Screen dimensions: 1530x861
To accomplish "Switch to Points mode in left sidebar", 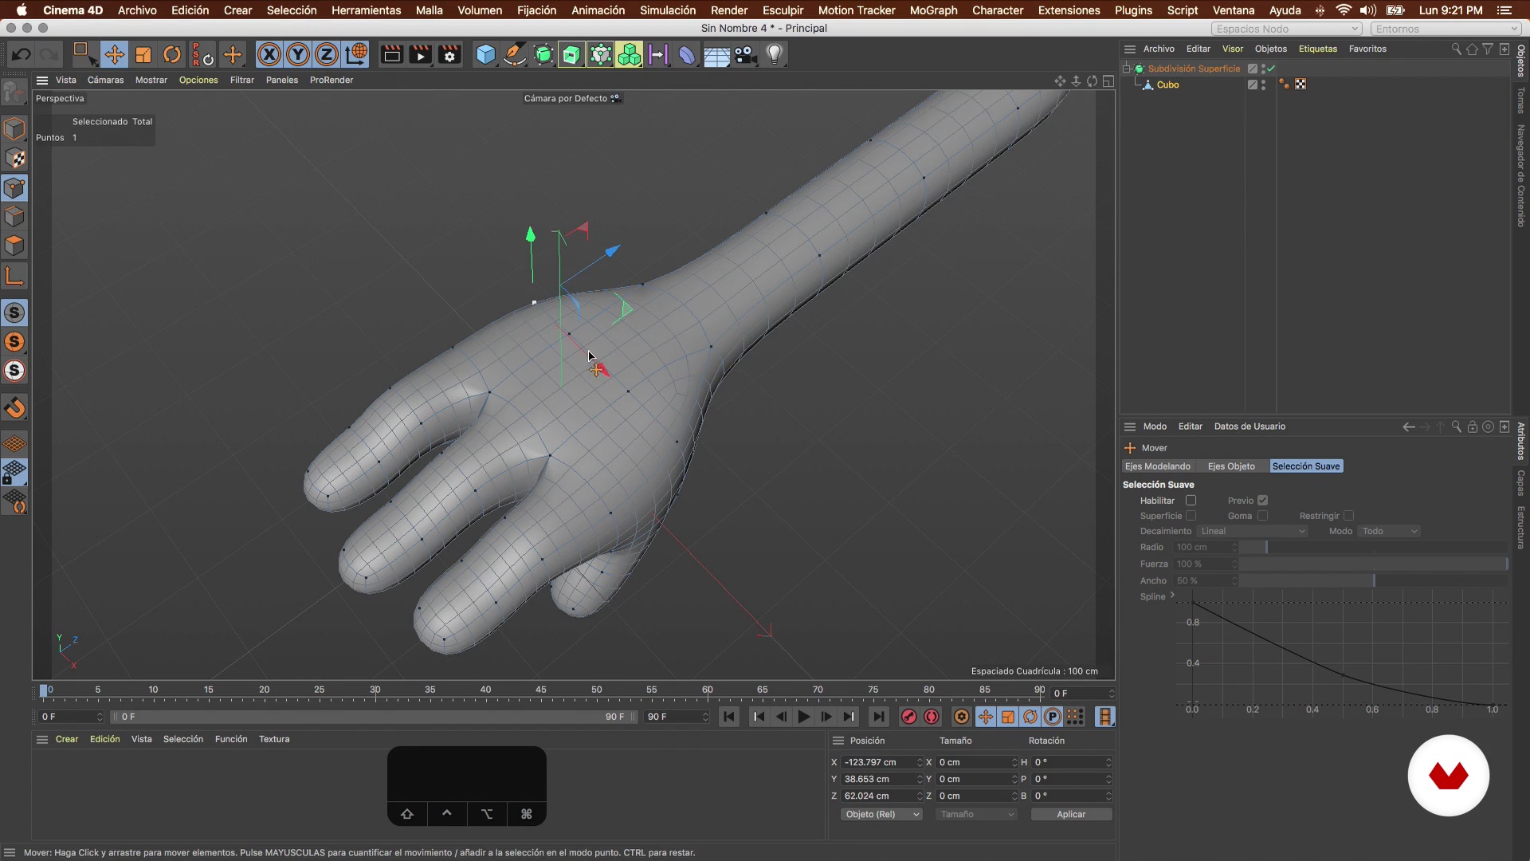I will (x=14, y=188).
